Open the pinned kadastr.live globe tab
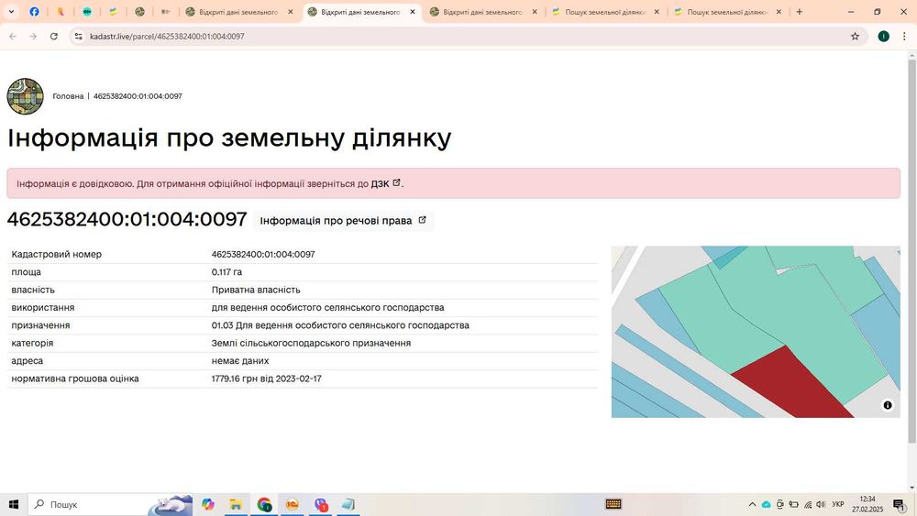 (139, 12)
